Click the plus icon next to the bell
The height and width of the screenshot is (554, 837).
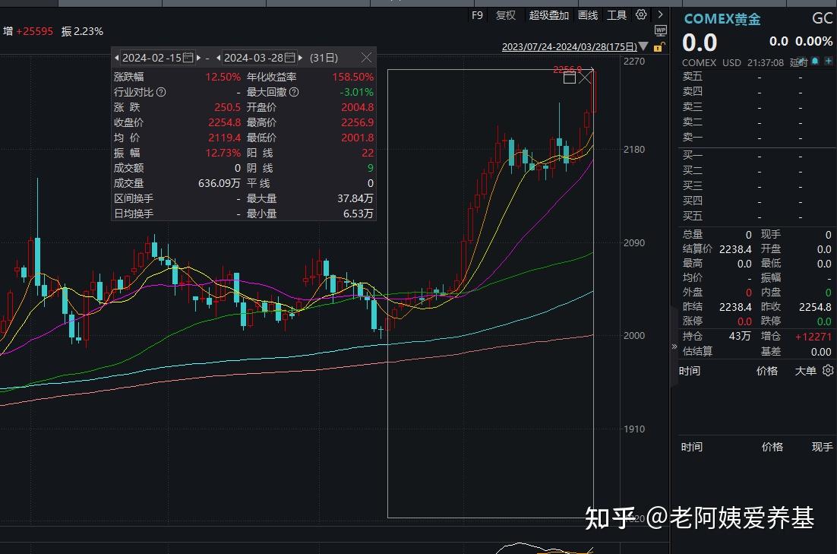(x=829, y=62)
